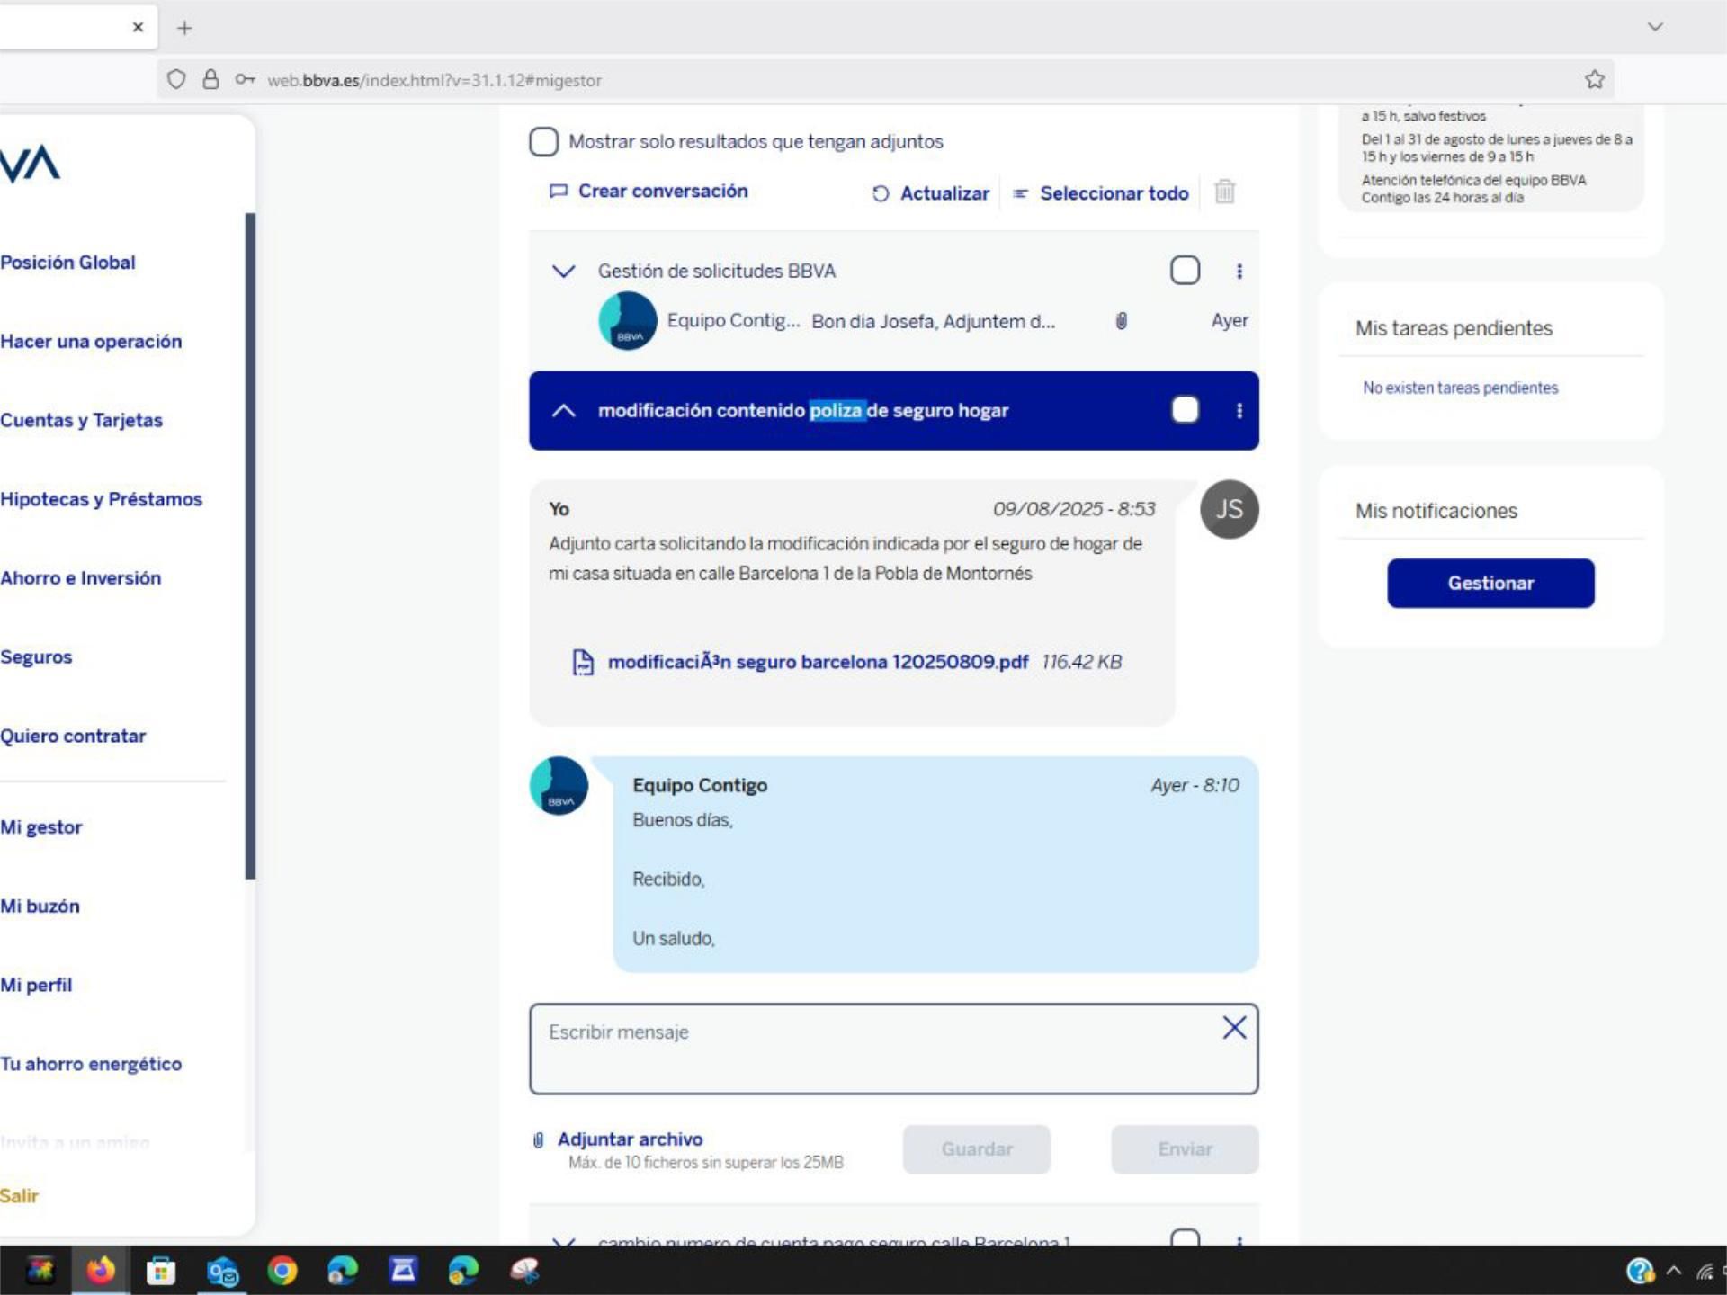Open the browser tab list dropdown
The width and height of the screenshot is (1727, 1295).
click(1654, 27)
